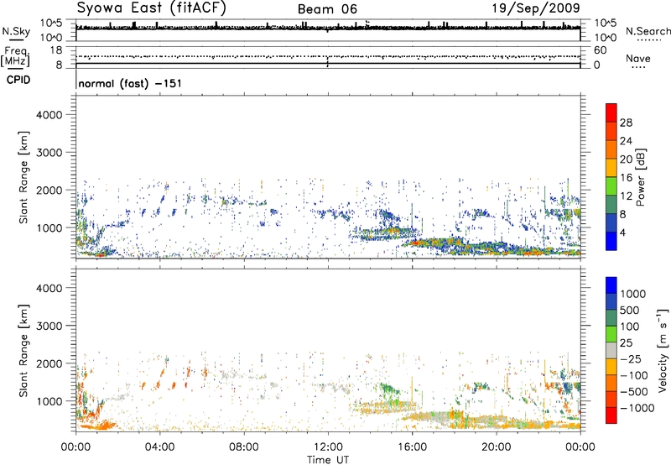Viewport: 671px width, 465px height.
Task: Click the 'CPID' row label
Action: [x=18, y=80]
